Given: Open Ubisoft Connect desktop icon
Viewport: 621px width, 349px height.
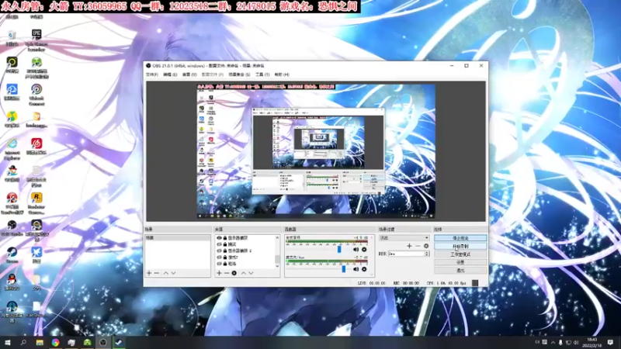Looking at the screenshot, I should (36, 94).
